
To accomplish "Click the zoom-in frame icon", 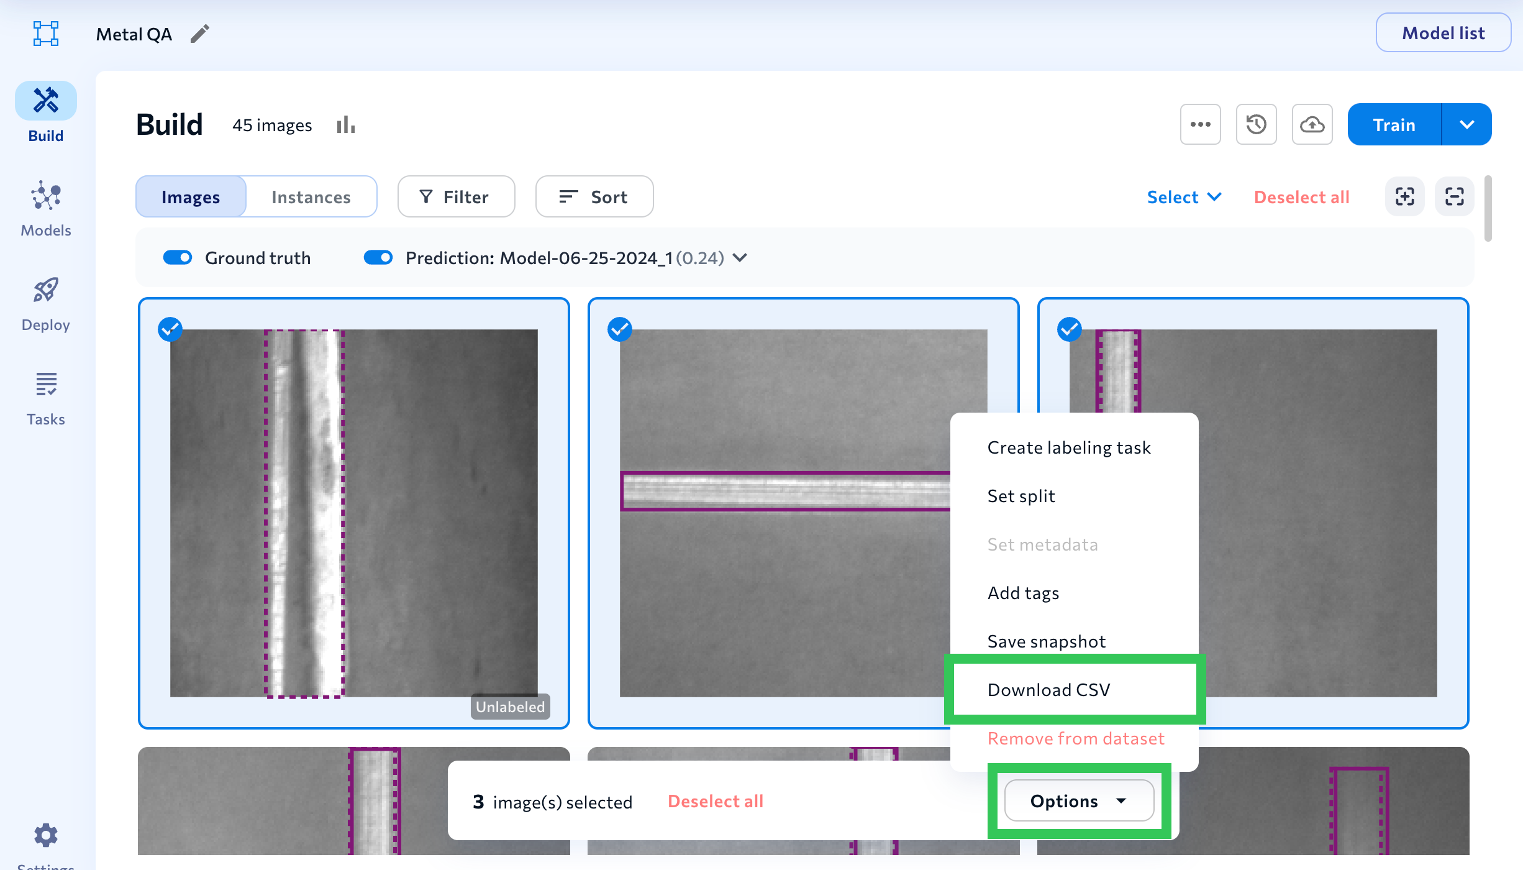I will (x=1405, y=196).
